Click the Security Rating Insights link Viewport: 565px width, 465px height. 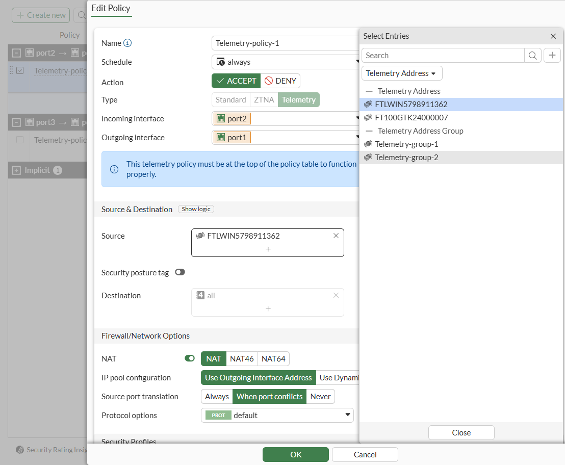57,450
